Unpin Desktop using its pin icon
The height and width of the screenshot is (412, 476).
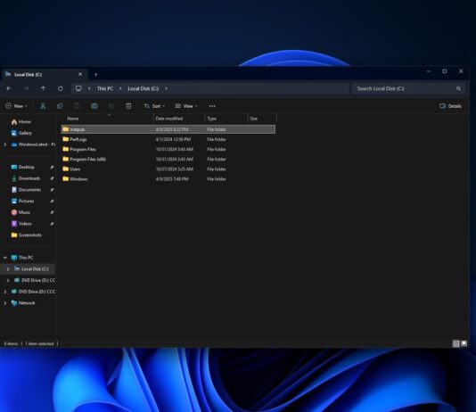pyautogui.click(x=52, y=167)
